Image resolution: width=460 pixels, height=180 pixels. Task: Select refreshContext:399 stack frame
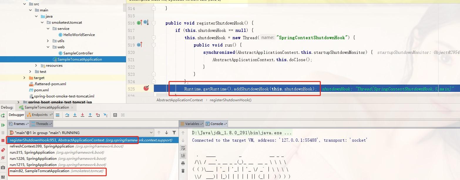click(x=93, y=146)
